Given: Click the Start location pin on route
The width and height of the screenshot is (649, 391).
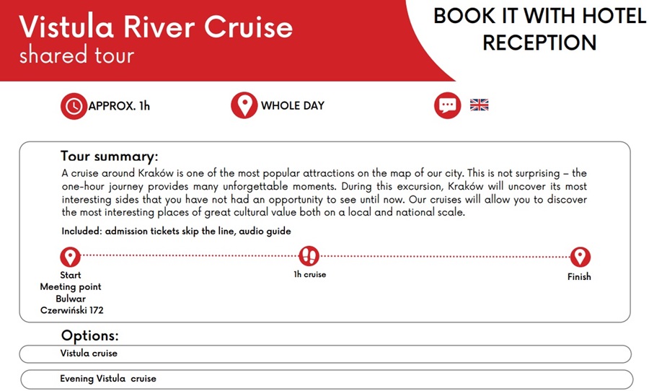Looking at the screenshot, I should point(70,256).
